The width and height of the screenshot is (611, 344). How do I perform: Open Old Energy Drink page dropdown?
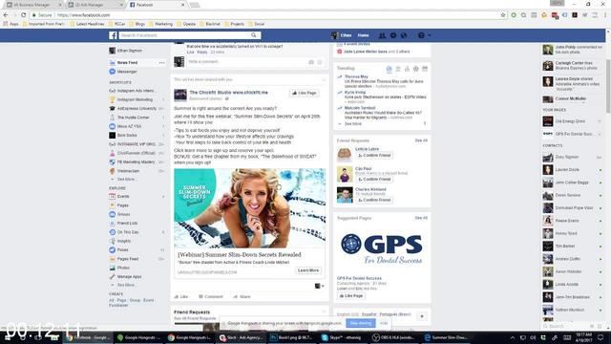click(600, 121)
